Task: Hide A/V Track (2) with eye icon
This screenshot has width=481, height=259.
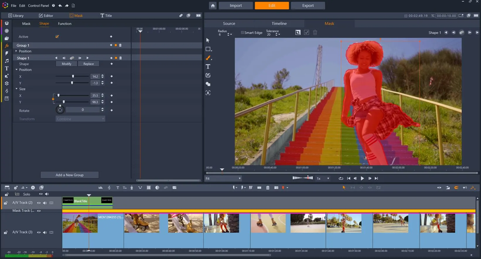Action: (x=39, y=203)
